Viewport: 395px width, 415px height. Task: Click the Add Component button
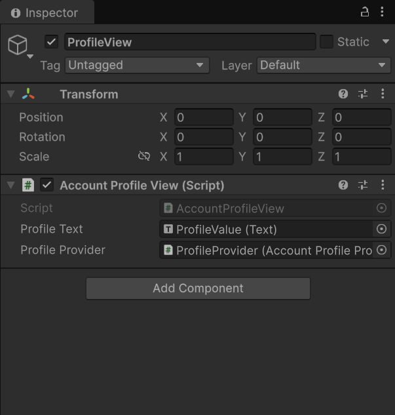click(x=198, y=288)
